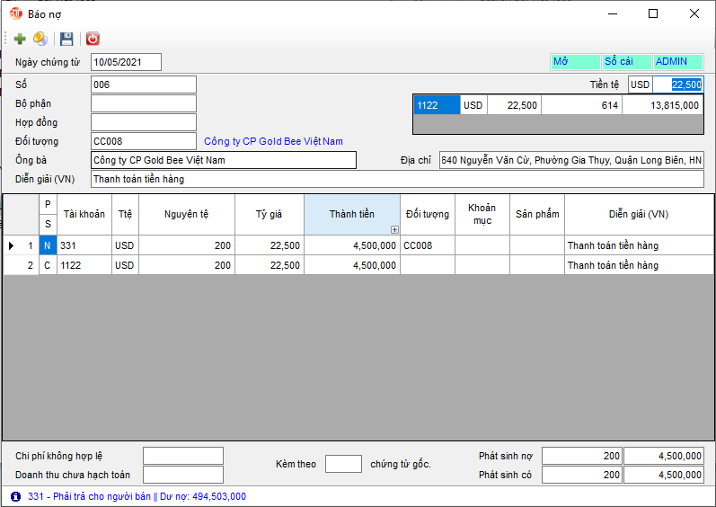The image size is (716, 507).
Task: Click the Mở status field
Action: pyautogui.click(x=574, y=62)
